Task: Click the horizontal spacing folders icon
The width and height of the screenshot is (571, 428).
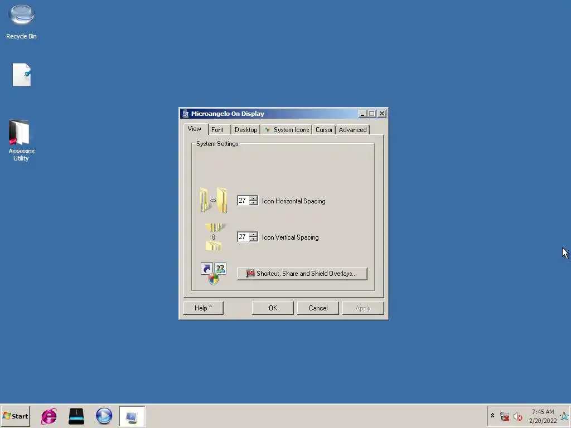Action: point(214,200)
